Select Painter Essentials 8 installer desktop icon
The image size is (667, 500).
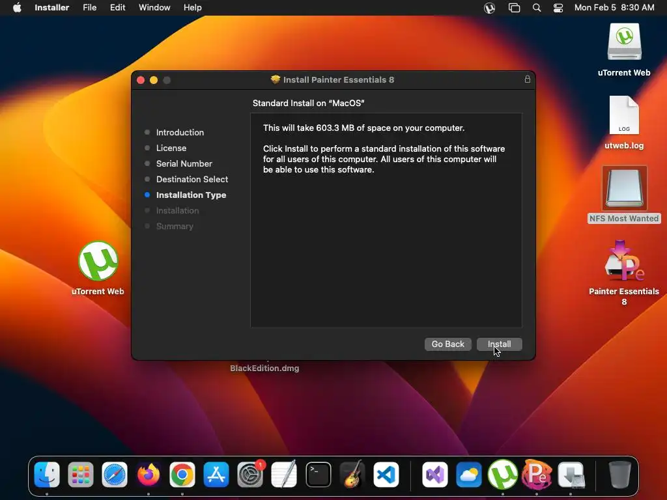click(624, 262)
